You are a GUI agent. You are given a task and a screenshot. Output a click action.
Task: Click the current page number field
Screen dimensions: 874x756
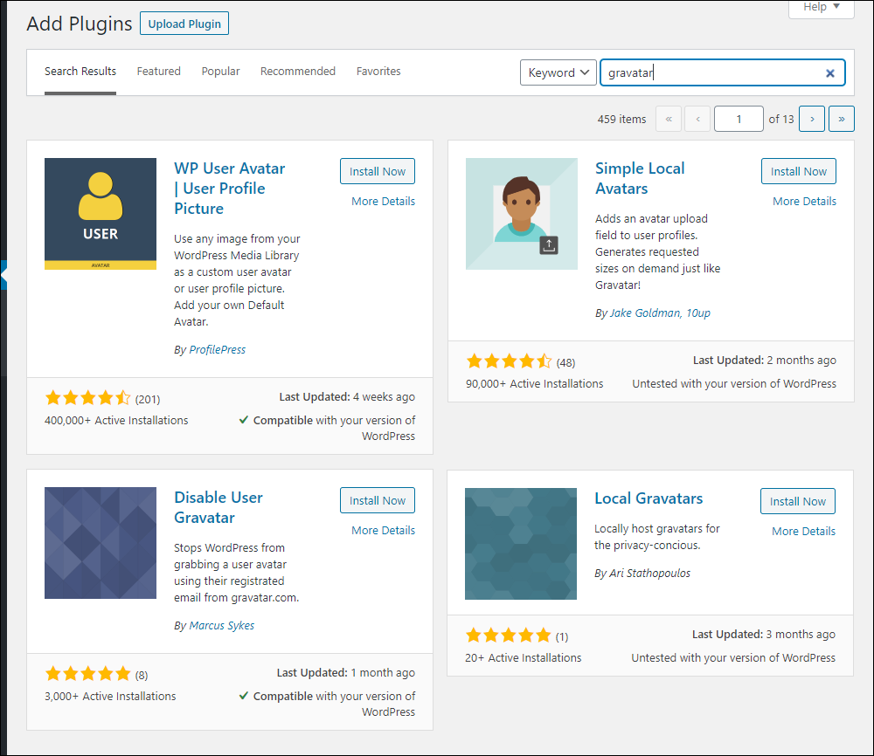(x=739, y=119)
